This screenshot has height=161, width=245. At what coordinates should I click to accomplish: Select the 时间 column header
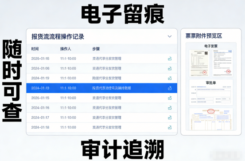pyautogui.click(x=35, y=49)
